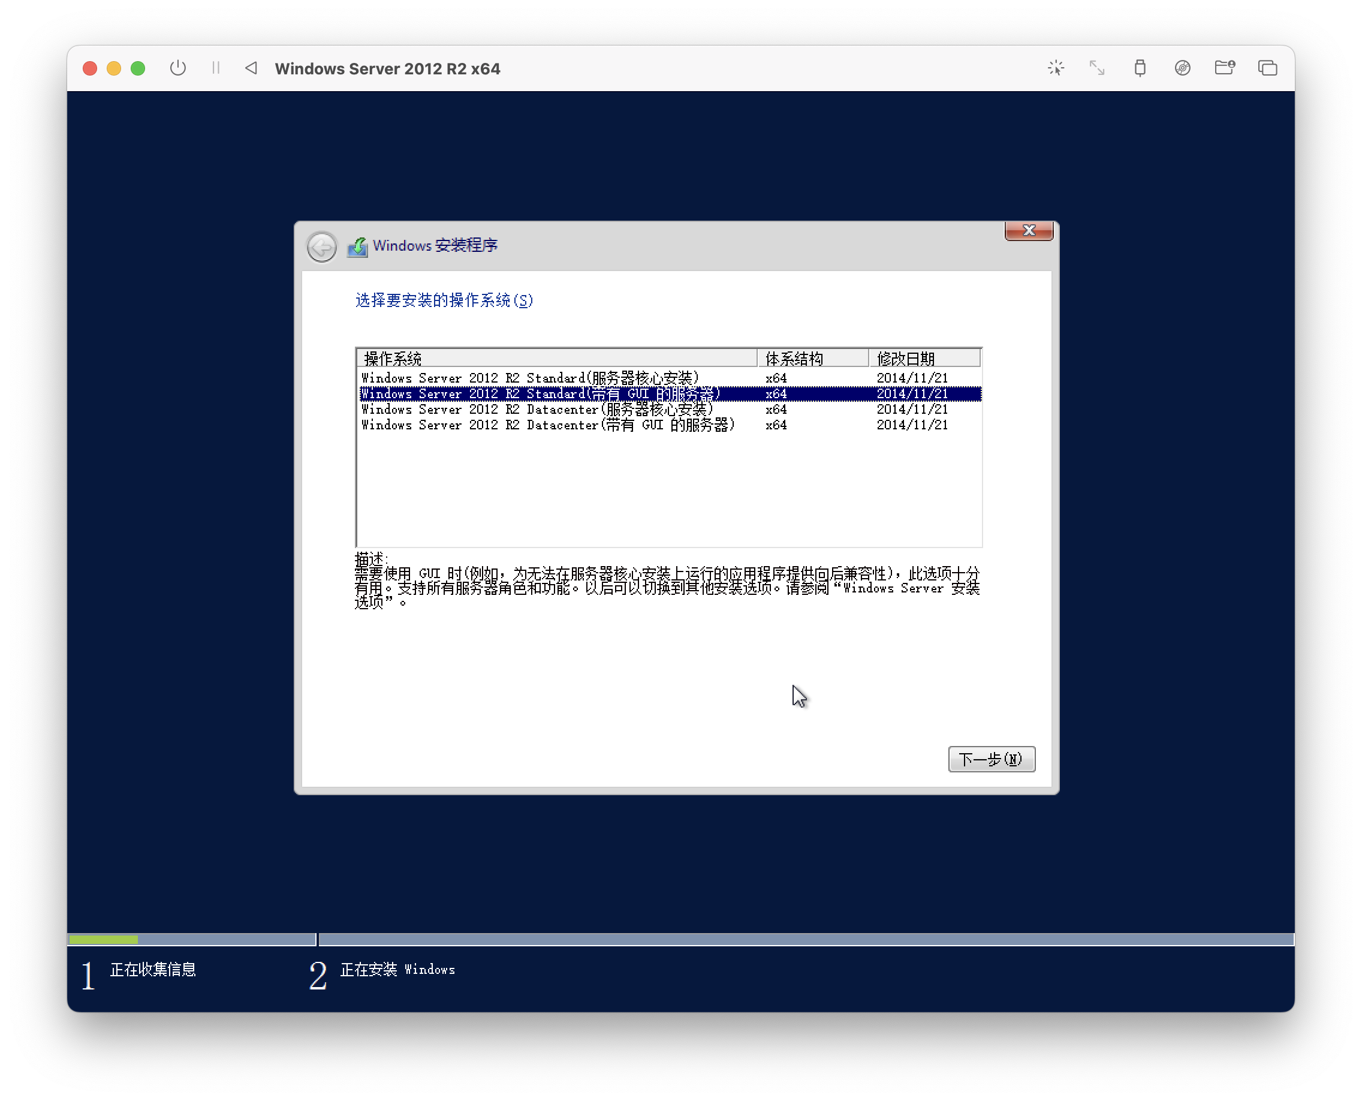
Task: Click the installation progress bar
Action: [681, 939]
